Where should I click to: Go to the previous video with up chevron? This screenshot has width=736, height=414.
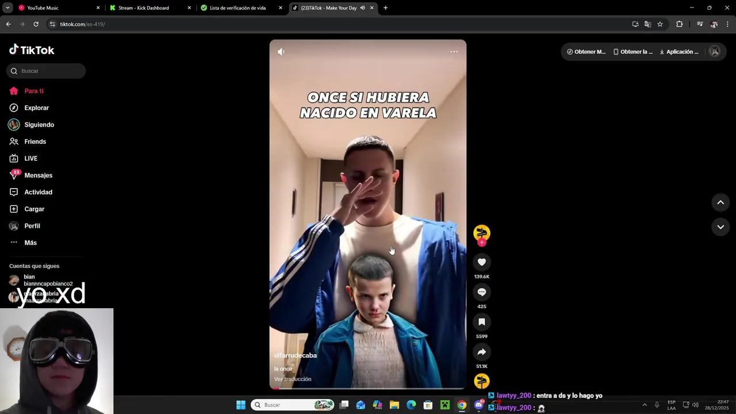(x=720, y=202)
